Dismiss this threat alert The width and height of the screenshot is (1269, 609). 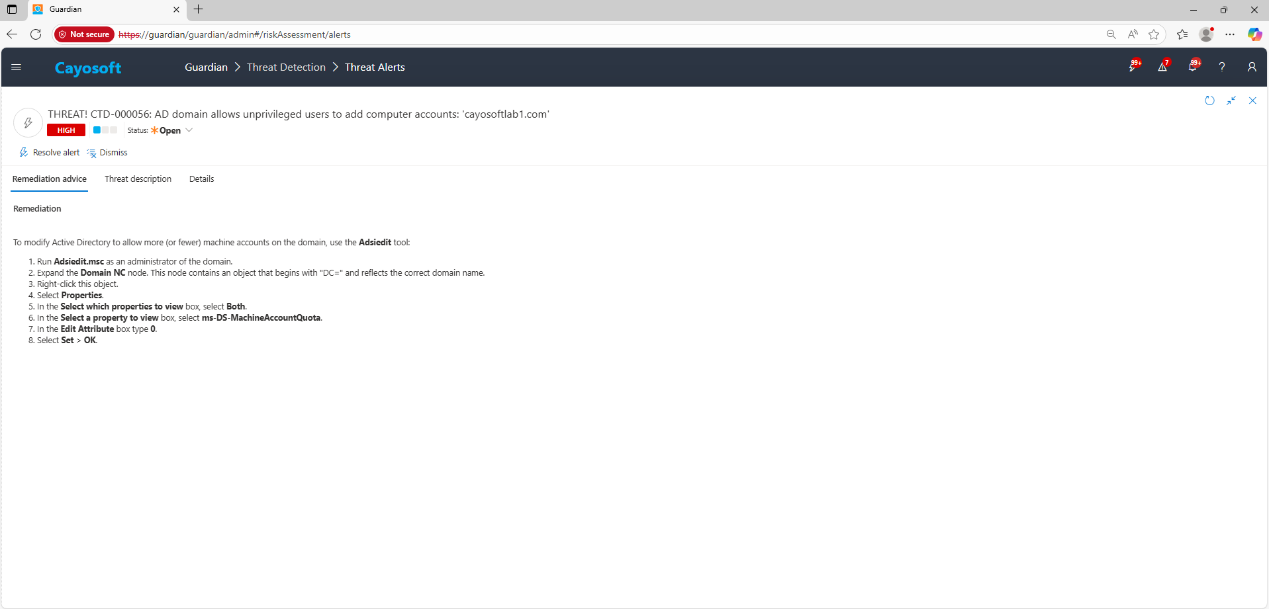pyautogui.click(x=107, y=153)
